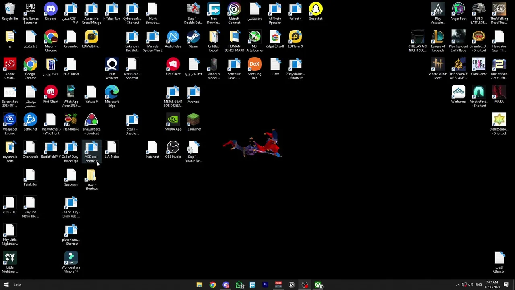Select the LiveSplit.exe shortcut icon
Image resolution: width=515 pixels, height=290 pixels.
[91, 124]
